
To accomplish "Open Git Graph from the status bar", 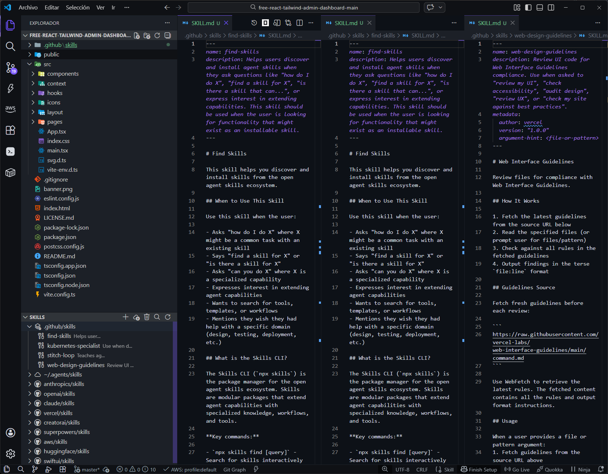I will [x=234, y=469].
